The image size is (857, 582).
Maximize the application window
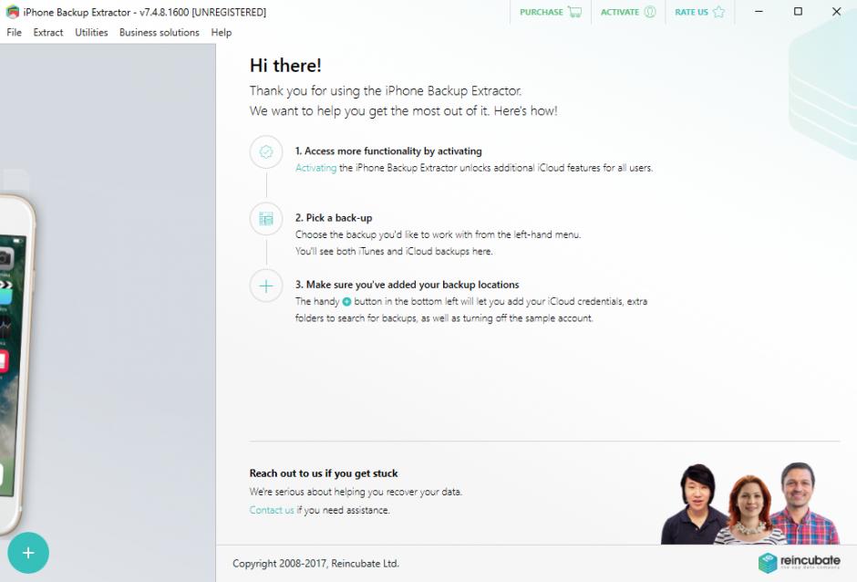(x=798, y=12)
